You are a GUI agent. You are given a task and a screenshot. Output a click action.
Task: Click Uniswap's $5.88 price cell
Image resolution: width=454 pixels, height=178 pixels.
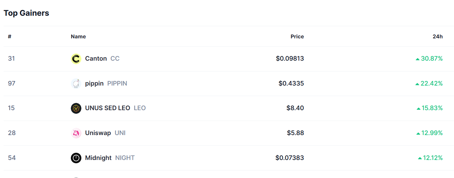(295, 133)
